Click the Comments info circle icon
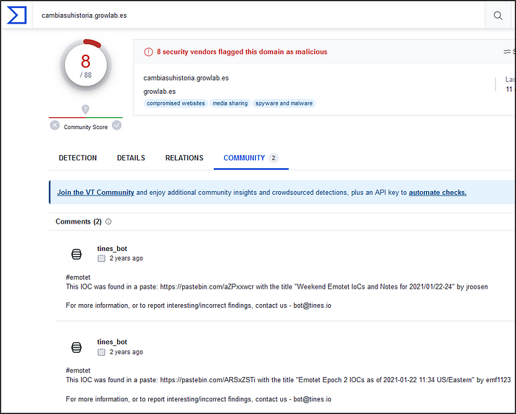 point(109,221)
